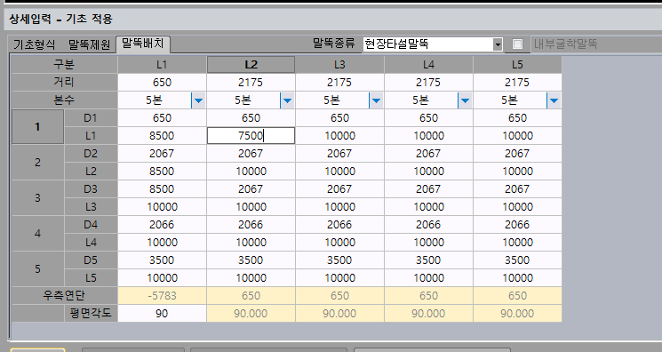Click the 우측연단 row label

click(x=64, y=295)
